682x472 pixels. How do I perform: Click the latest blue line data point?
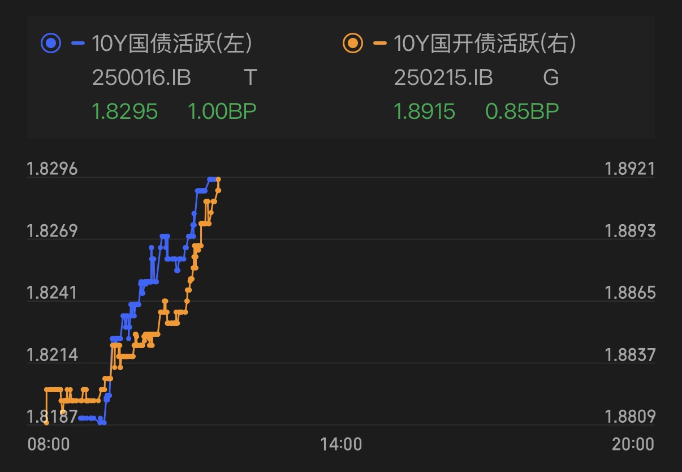pos(214,179)
